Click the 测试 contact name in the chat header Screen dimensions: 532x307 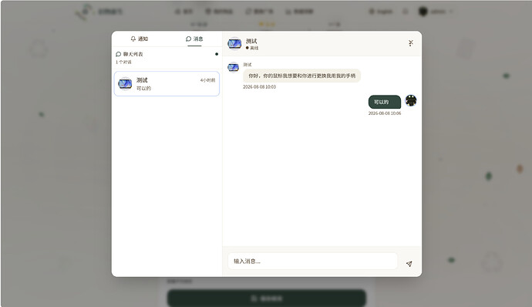(251, 41)
